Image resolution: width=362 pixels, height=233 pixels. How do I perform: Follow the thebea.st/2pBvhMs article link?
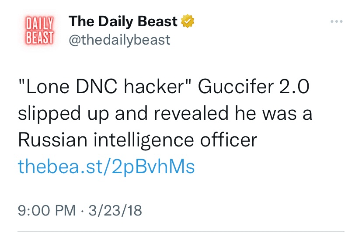point(106,167)
